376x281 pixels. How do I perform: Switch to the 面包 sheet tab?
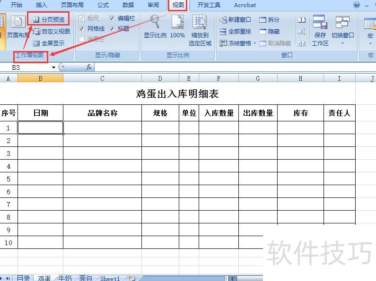click(86, 278)
